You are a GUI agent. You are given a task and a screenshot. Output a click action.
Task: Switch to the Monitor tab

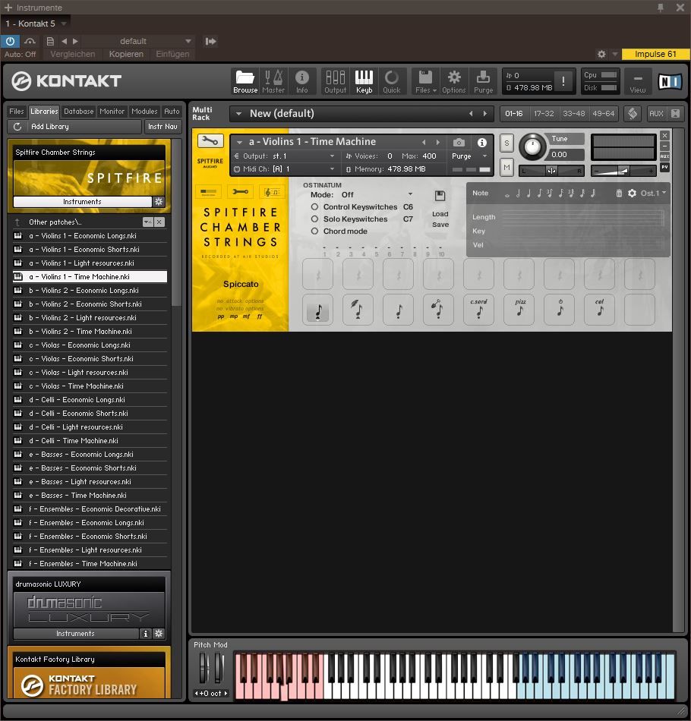(x=112, y=112)
